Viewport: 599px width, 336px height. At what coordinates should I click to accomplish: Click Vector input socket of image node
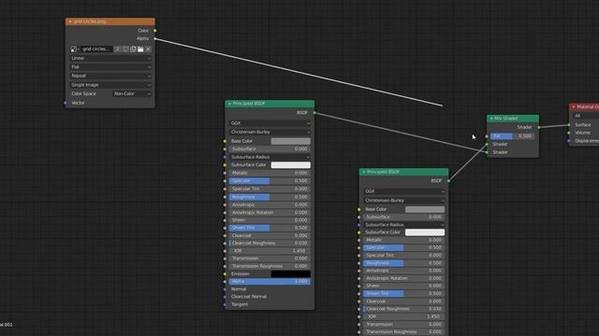66,103
